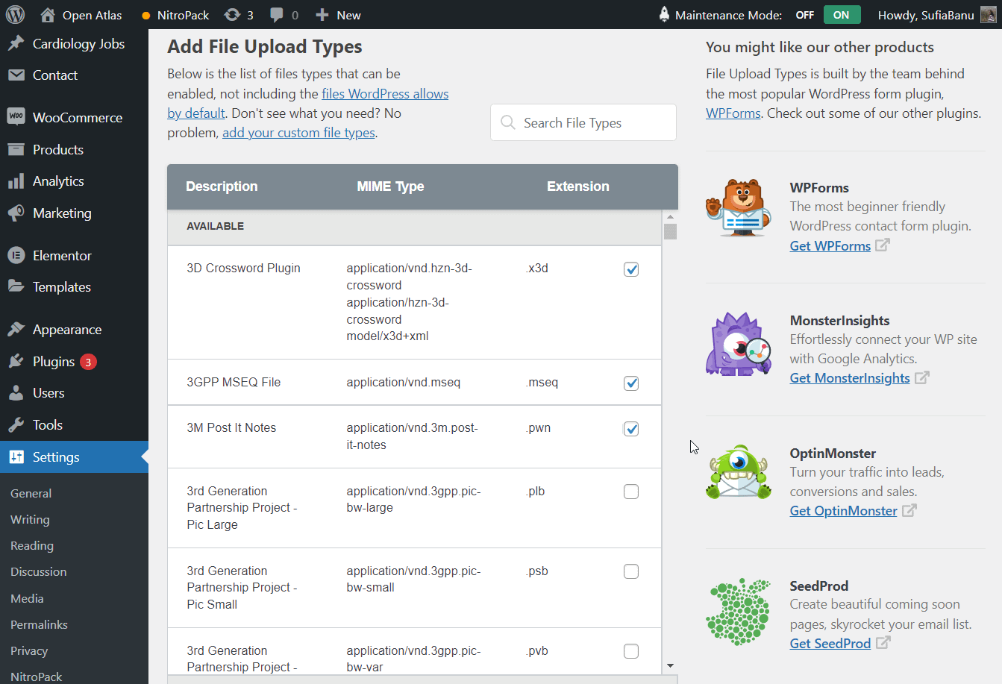The height and width of the screenshot is (684, 1002).
Task: Enable the .plb Pic Large checkbox
Action: coord(631,492)
